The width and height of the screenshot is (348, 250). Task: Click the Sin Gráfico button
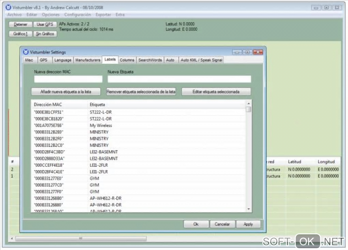[x=45, y=34]
